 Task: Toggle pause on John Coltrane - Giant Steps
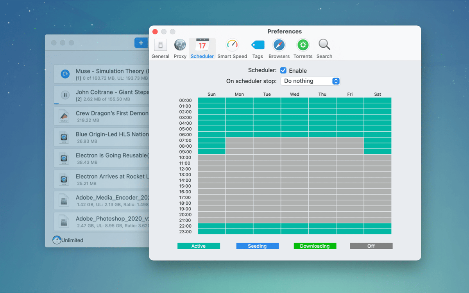coord(65,95)
